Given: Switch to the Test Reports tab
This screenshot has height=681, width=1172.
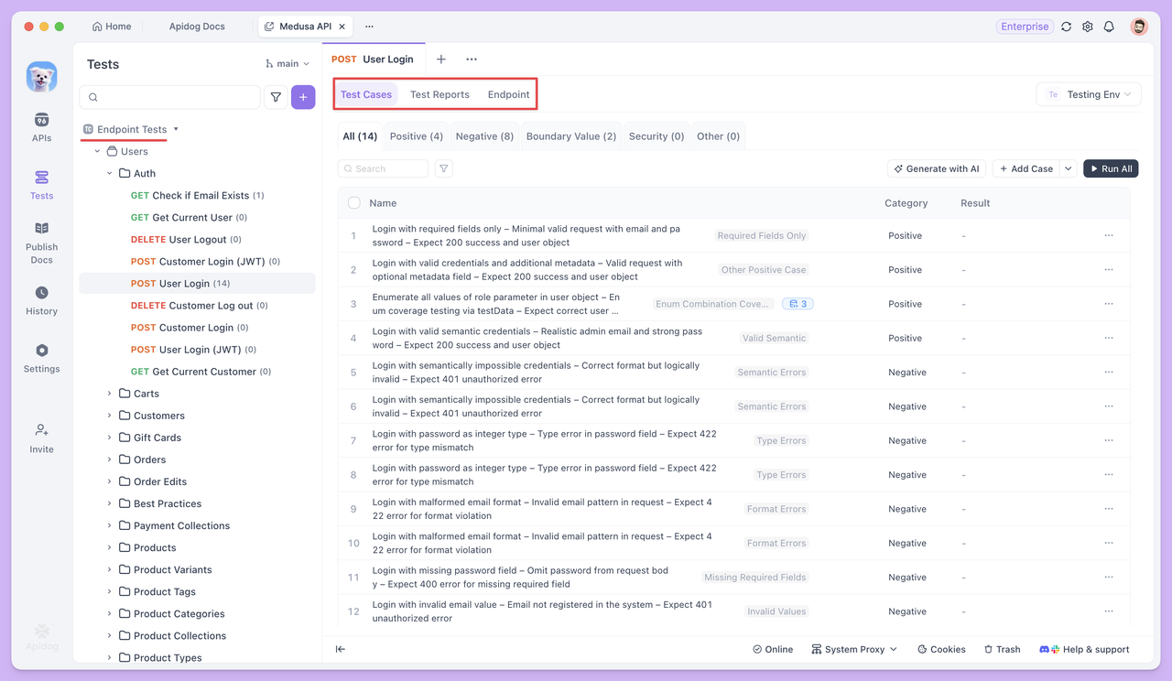Looking at the screenshot, I should click(439, 93).
